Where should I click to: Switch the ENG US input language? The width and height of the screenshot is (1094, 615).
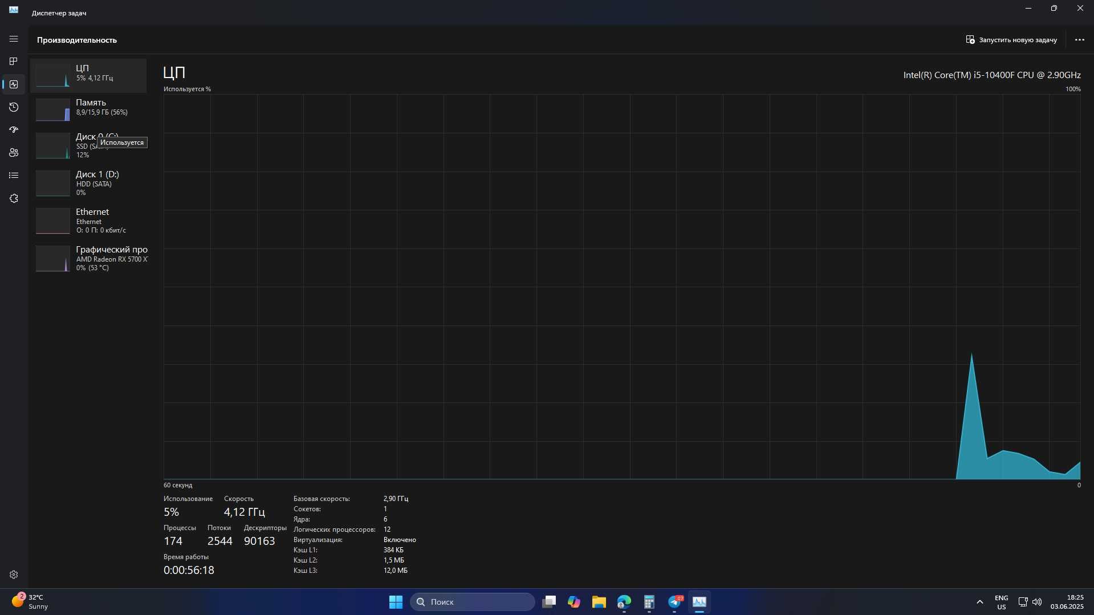(x=1001, y=602)
